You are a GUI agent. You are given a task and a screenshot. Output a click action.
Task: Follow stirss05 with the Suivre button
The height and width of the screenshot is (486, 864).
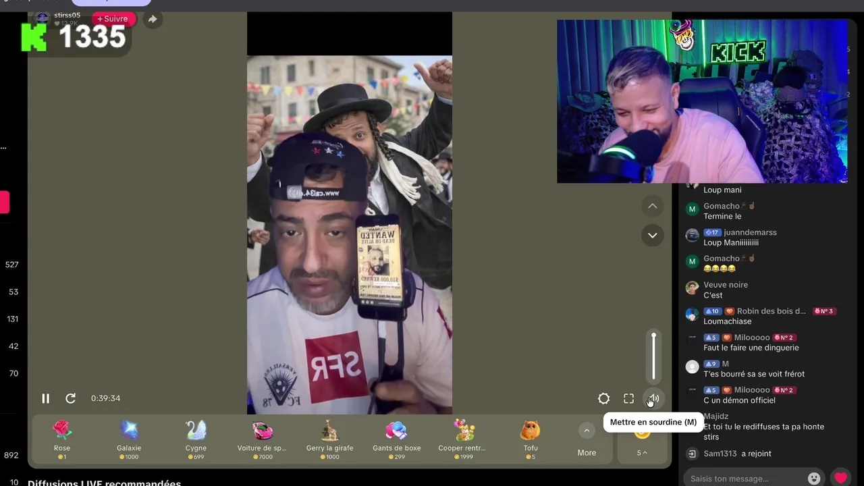coord(113,19)
